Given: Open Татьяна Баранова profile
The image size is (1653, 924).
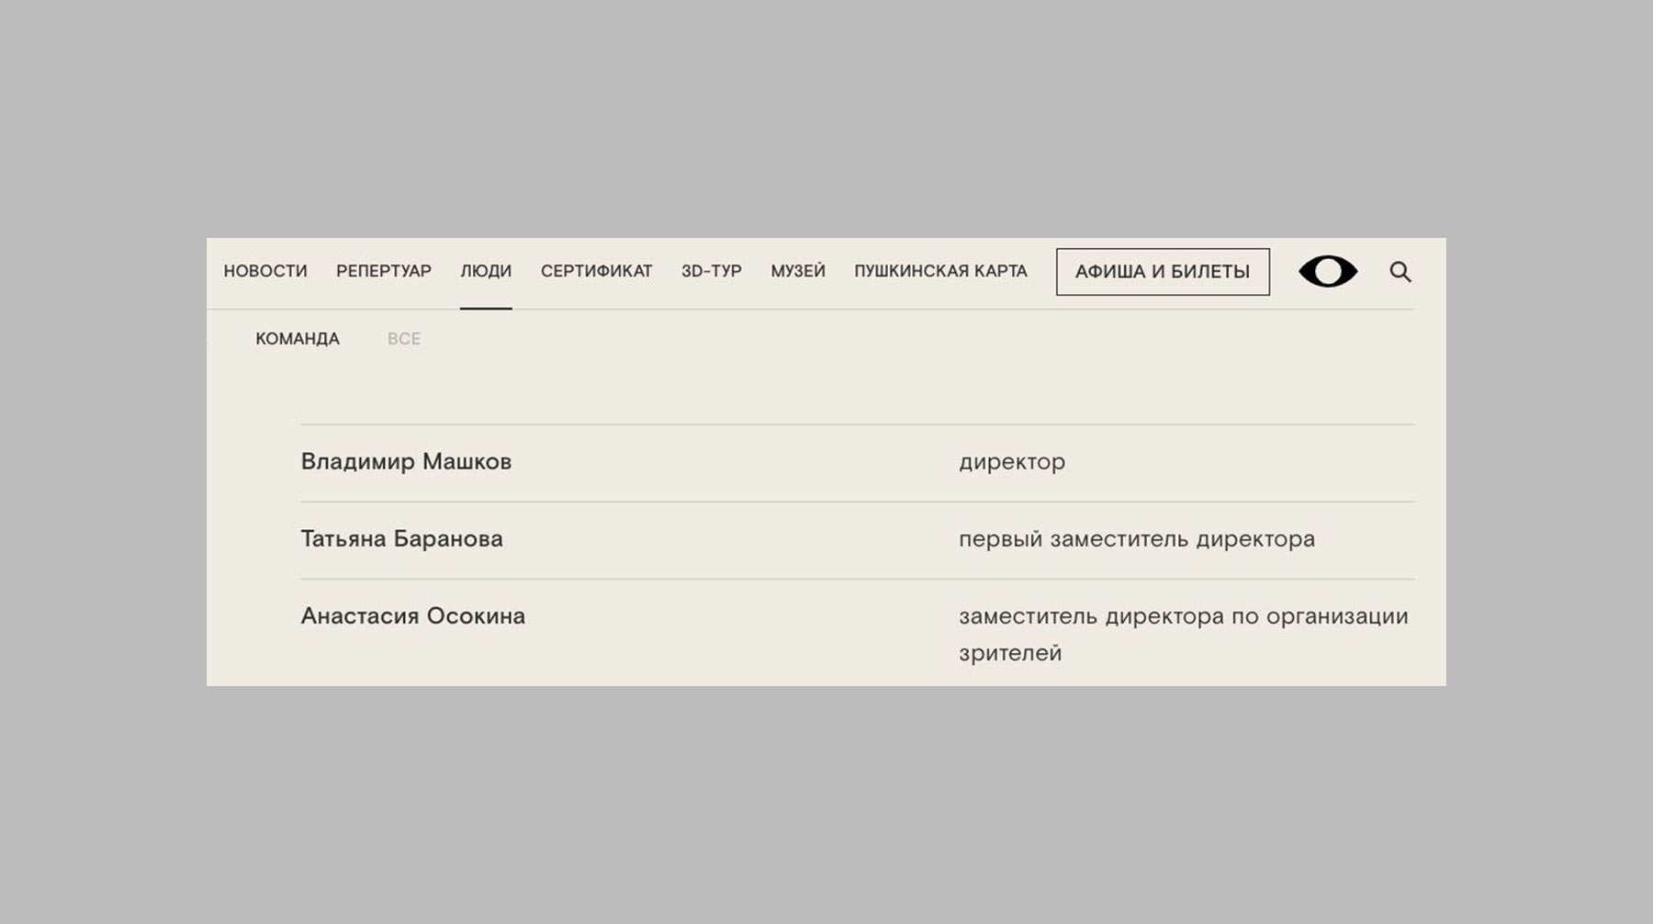Looking at the screenshot, I should tap(401, 539).
